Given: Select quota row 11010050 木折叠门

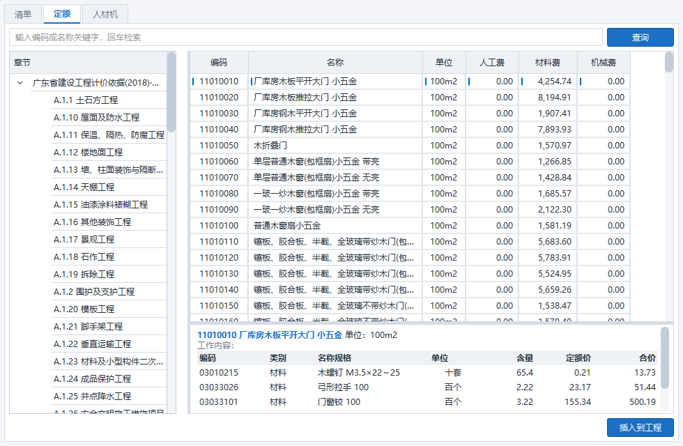Looking at the screenshot, I should pos(410,146).
